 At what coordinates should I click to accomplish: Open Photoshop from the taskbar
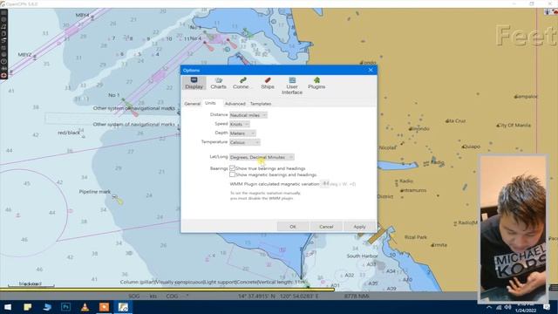(x=66, y=307)
